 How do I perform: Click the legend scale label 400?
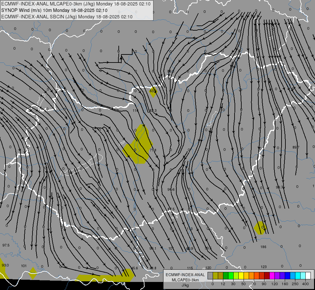pos(305,284)
